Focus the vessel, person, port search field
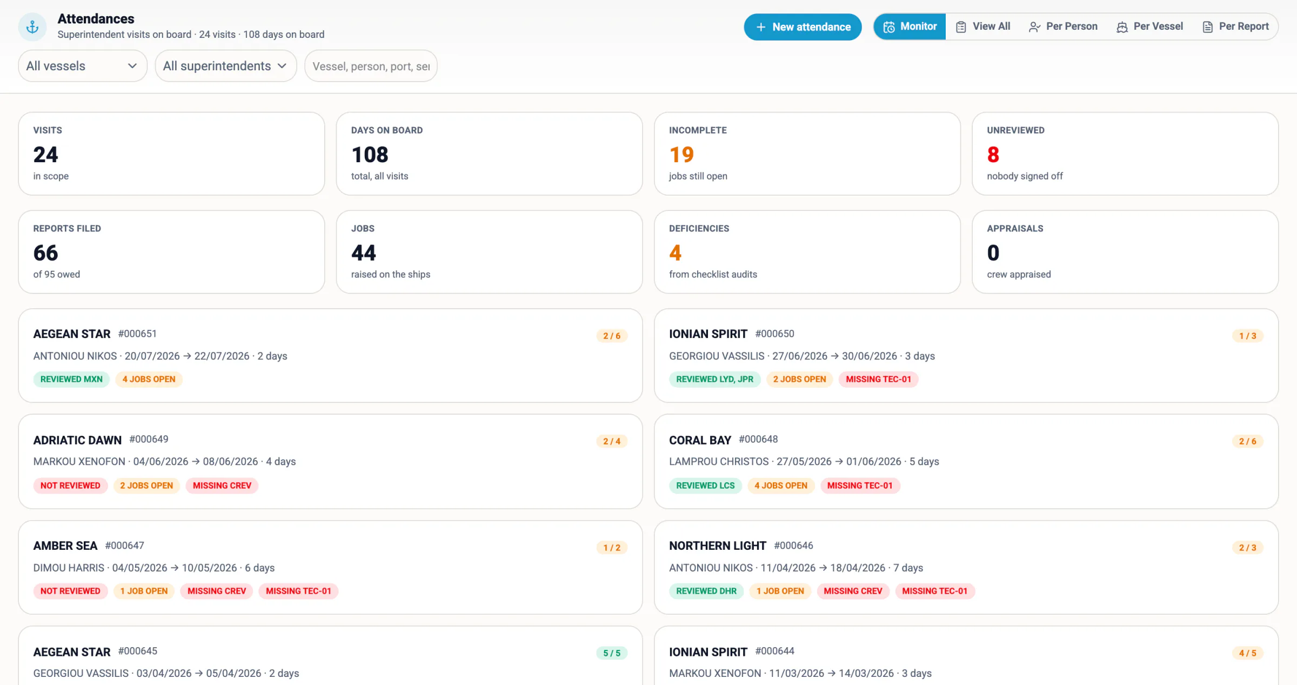The width and height of the screenshot is (1297, 685). pos(371,66)
